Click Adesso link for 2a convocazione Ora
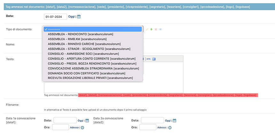Image resolution: width=275 pixels, height=136 pixels. [x=162, y=128]
